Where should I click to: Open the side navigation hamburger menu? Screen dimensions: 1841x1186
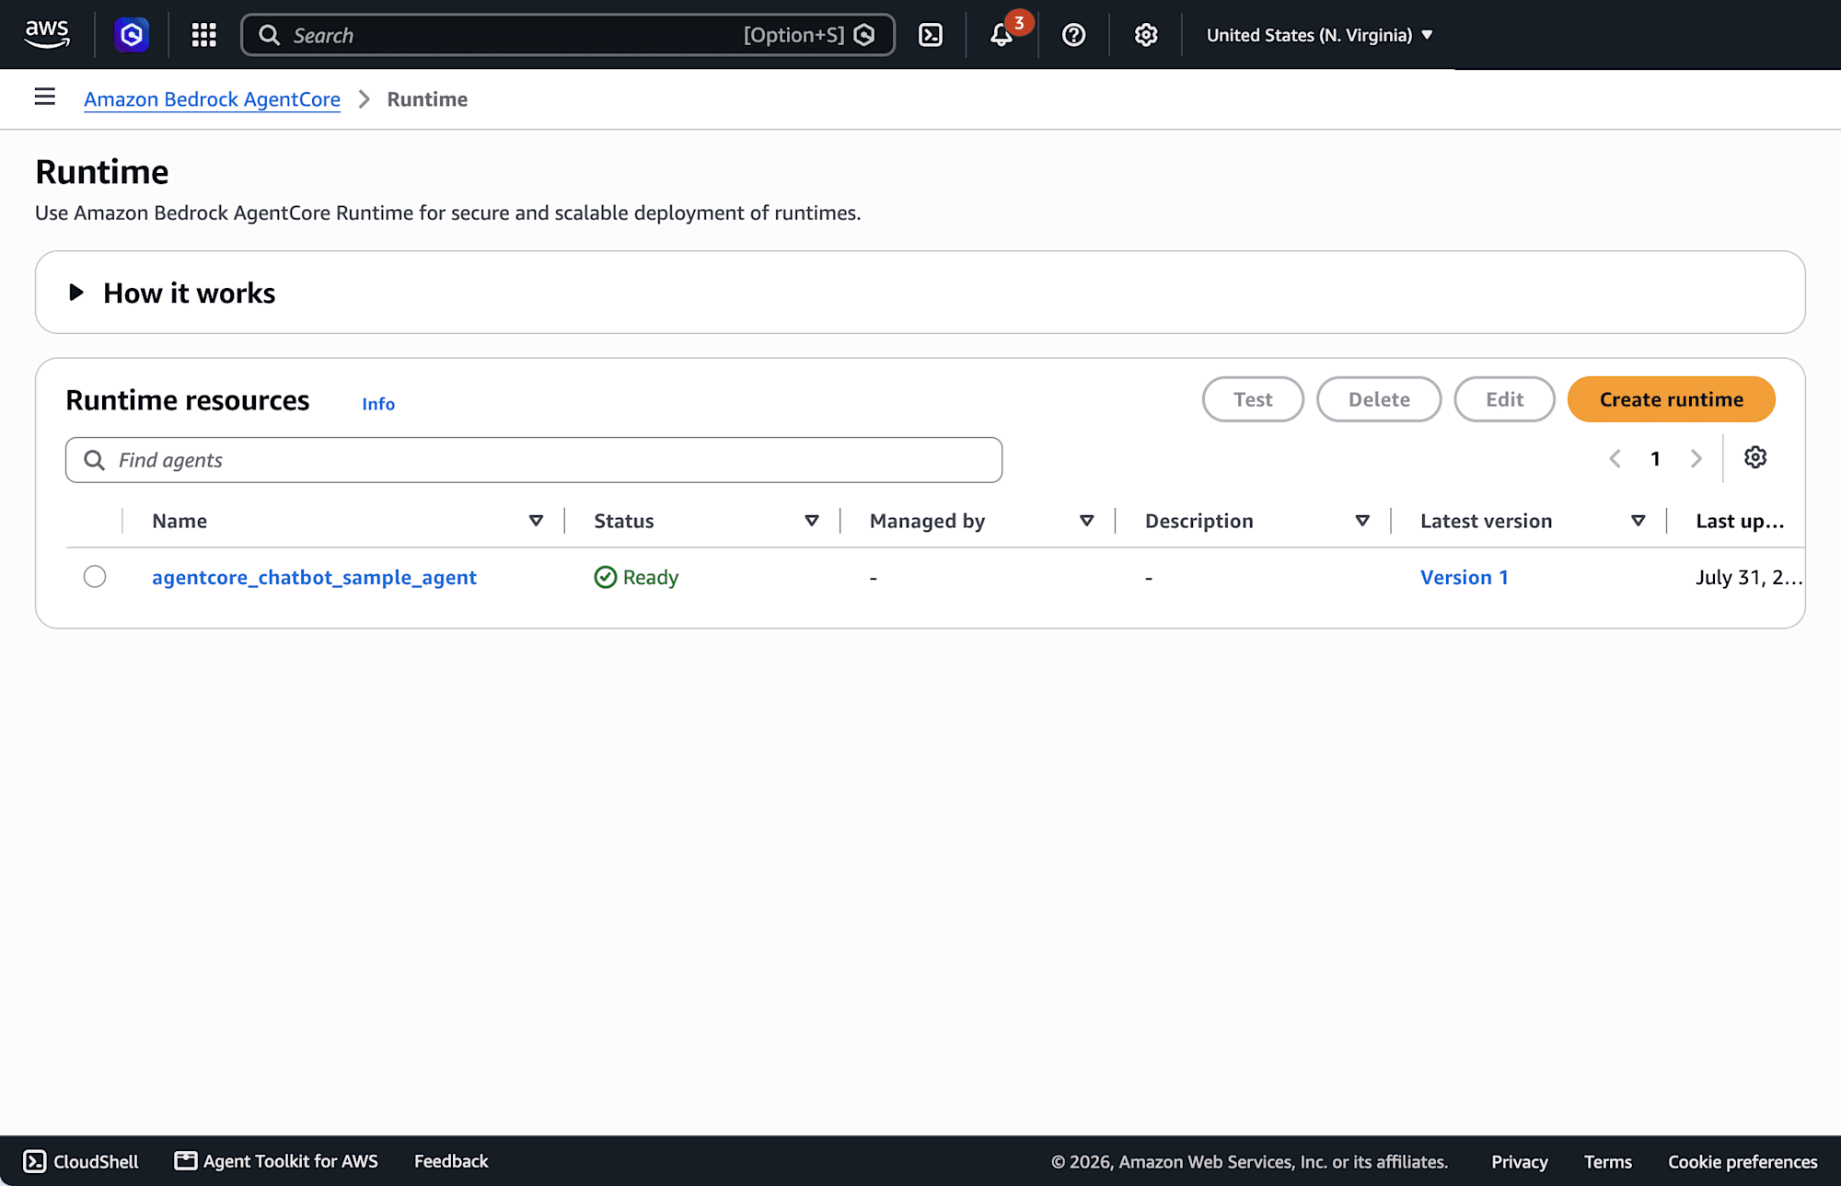[x=44, y=97]
